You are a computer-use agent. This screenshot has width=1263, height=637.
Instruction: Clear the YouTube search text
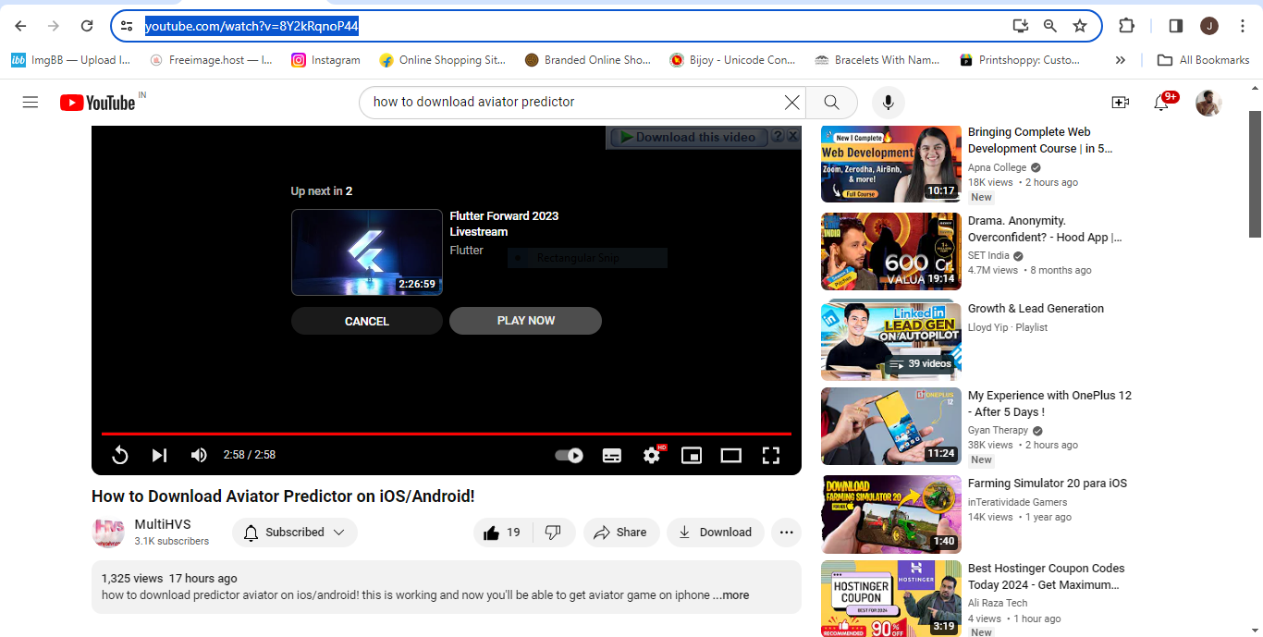pos(792,103)
